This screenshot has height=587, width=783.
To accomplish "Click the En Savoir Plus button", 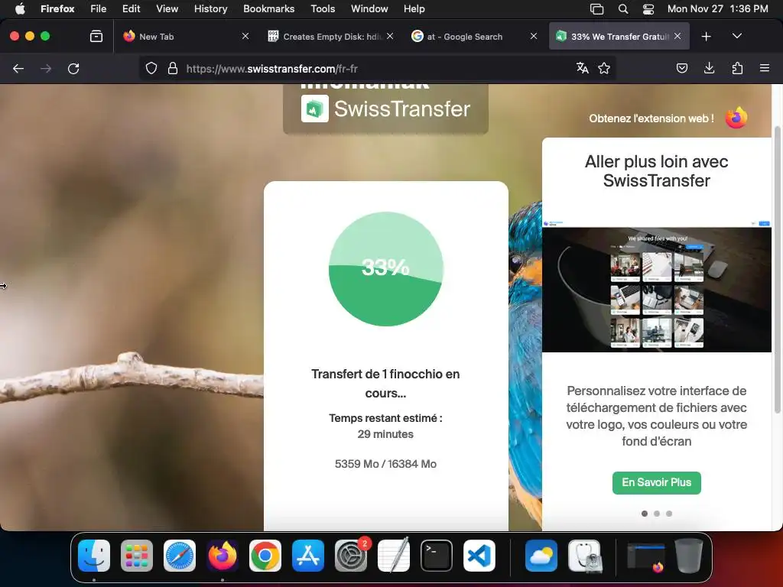I will point(657,483).
